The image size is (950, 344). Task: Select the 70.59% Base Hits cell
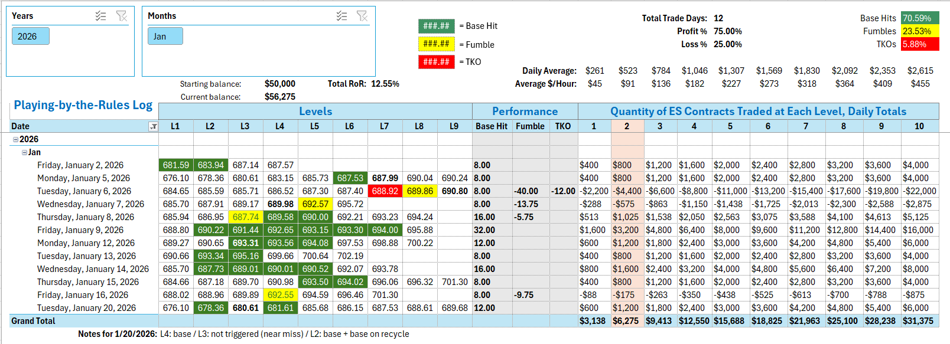919,18
